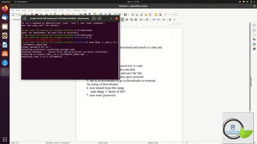Image resolution: width=257 pixels, height=144 pixels.
Task: Toggle justified alignment in formatting toolbar
Action: [136, 20]
